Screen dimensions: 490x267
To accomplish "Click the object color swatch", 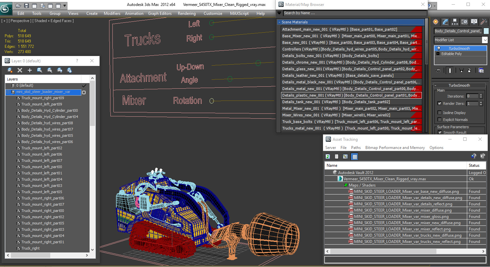I will [x=486, y=31].
